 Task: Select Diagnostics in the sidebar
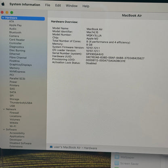coord(17,47)
